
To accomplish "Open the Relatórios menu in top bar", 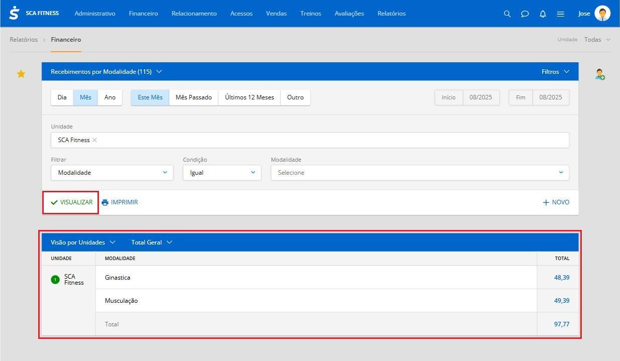I will point(391,14).
